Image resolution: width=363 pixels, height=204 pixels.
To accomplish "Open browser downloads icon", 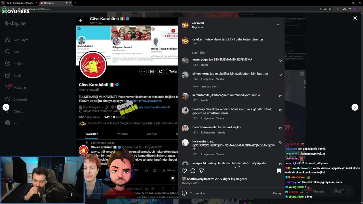I will 344,9.
